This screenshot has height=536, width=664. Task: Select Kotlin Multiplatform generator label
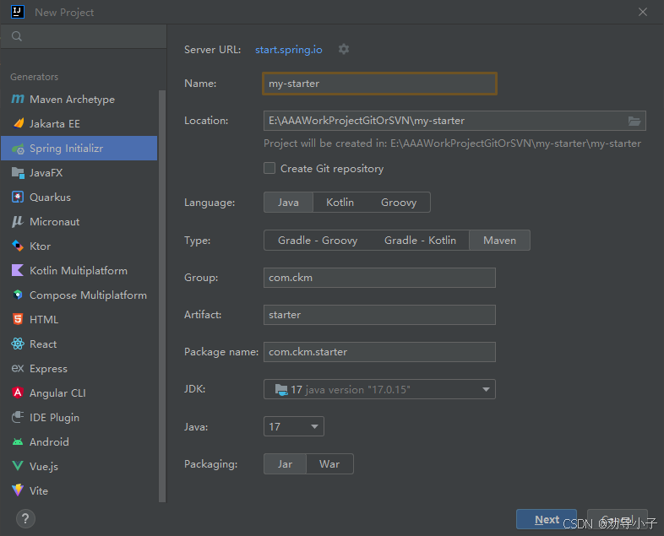tap(79, 270)
